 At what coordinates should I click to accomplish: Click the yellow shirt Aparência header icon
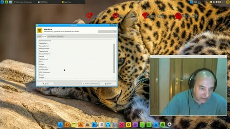click(40, 30)
